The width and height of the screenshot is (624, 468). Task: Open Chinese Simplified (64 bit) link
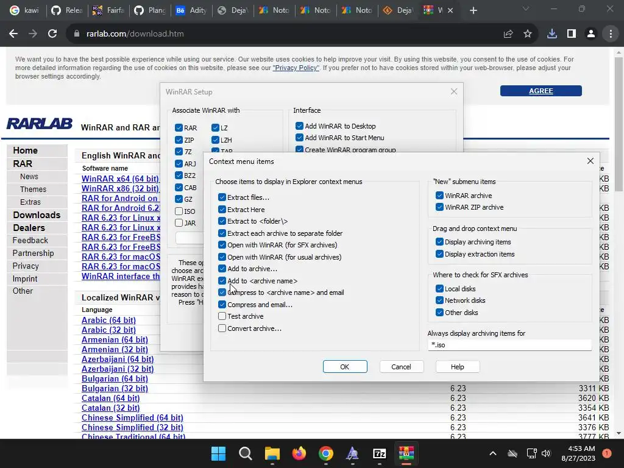tap(132, 417)
